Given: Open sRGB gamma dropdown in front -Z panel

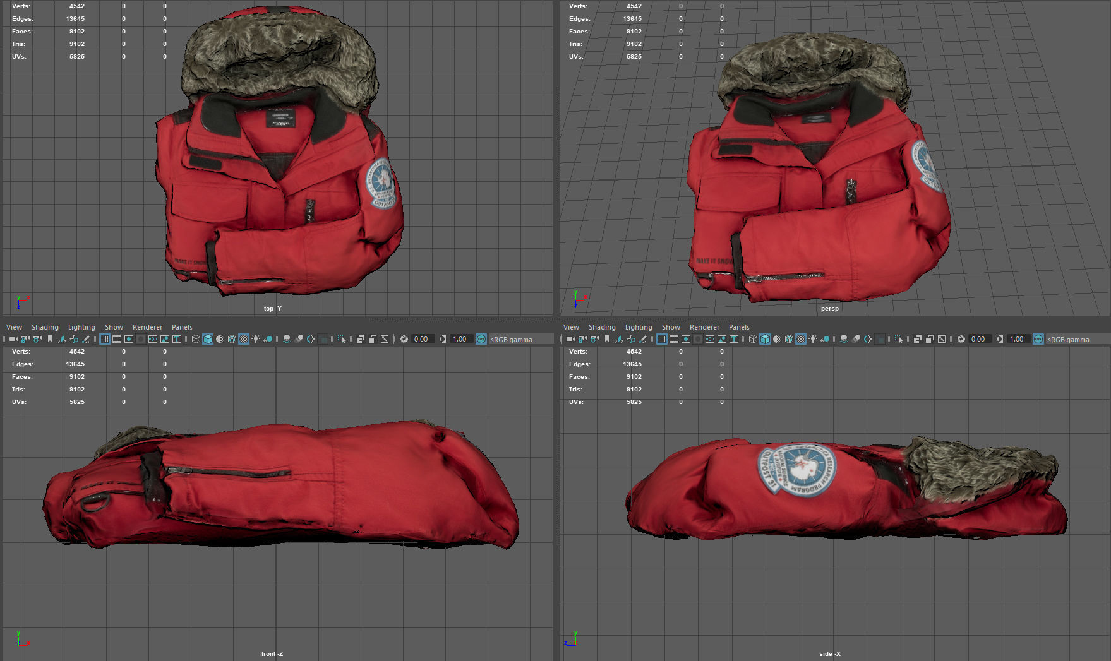Looking at the screenshot, I should [520, 339].
